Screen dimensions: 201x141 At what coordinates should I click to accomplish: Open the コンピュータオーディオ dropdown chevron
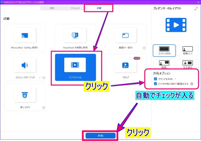(x=40, y=78)
